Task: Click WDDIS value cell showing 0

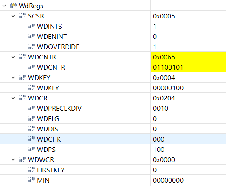Action: [188, 129]
